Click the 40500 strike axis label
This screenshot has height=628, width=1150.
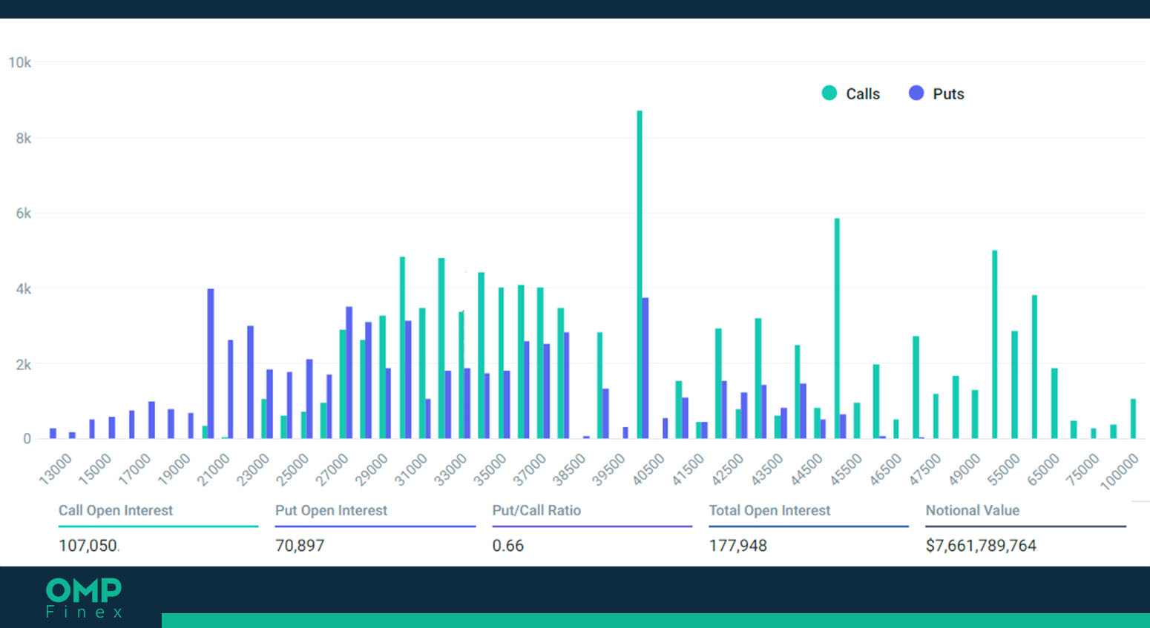pos(648,469)
